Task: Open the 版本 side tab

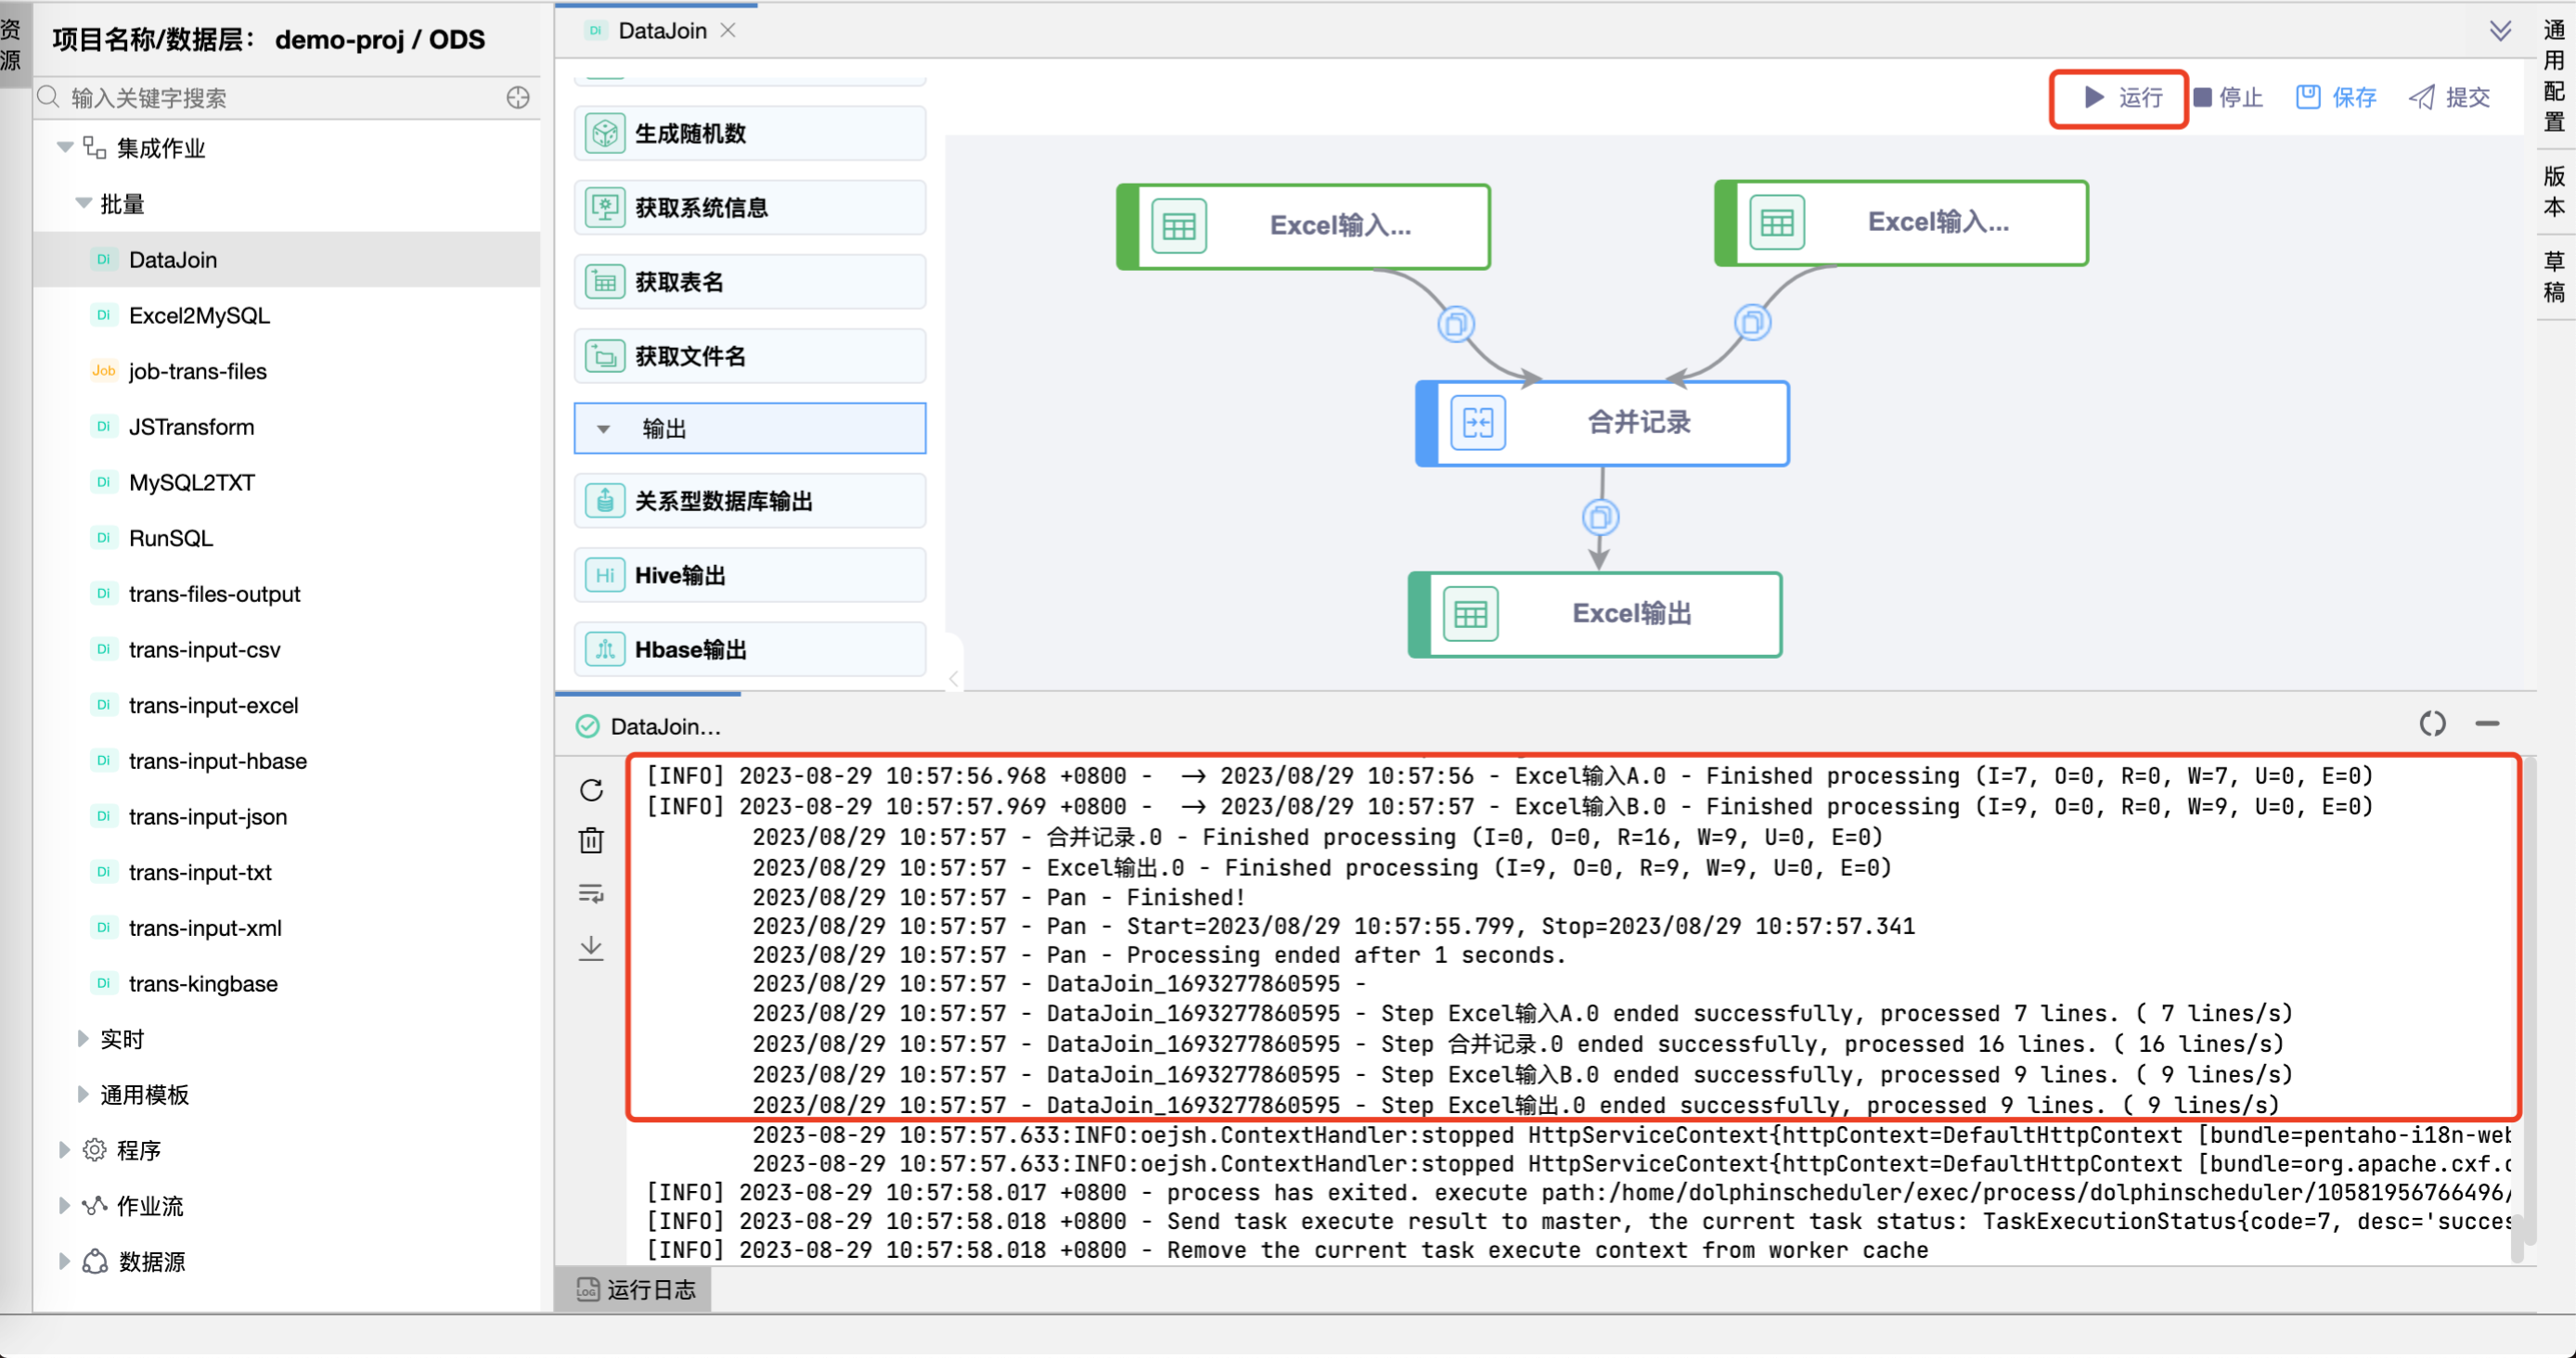Action: [x=2553, y=191]
